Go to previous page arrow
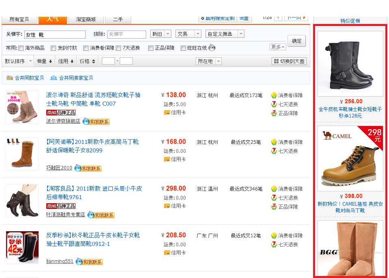 click(x=278, y=18)
